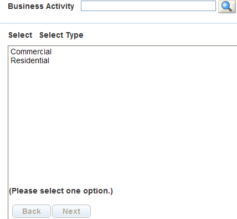Return to previous step with Back
Viewport: 237px width, 219px height.
click(x=32, y=211)
